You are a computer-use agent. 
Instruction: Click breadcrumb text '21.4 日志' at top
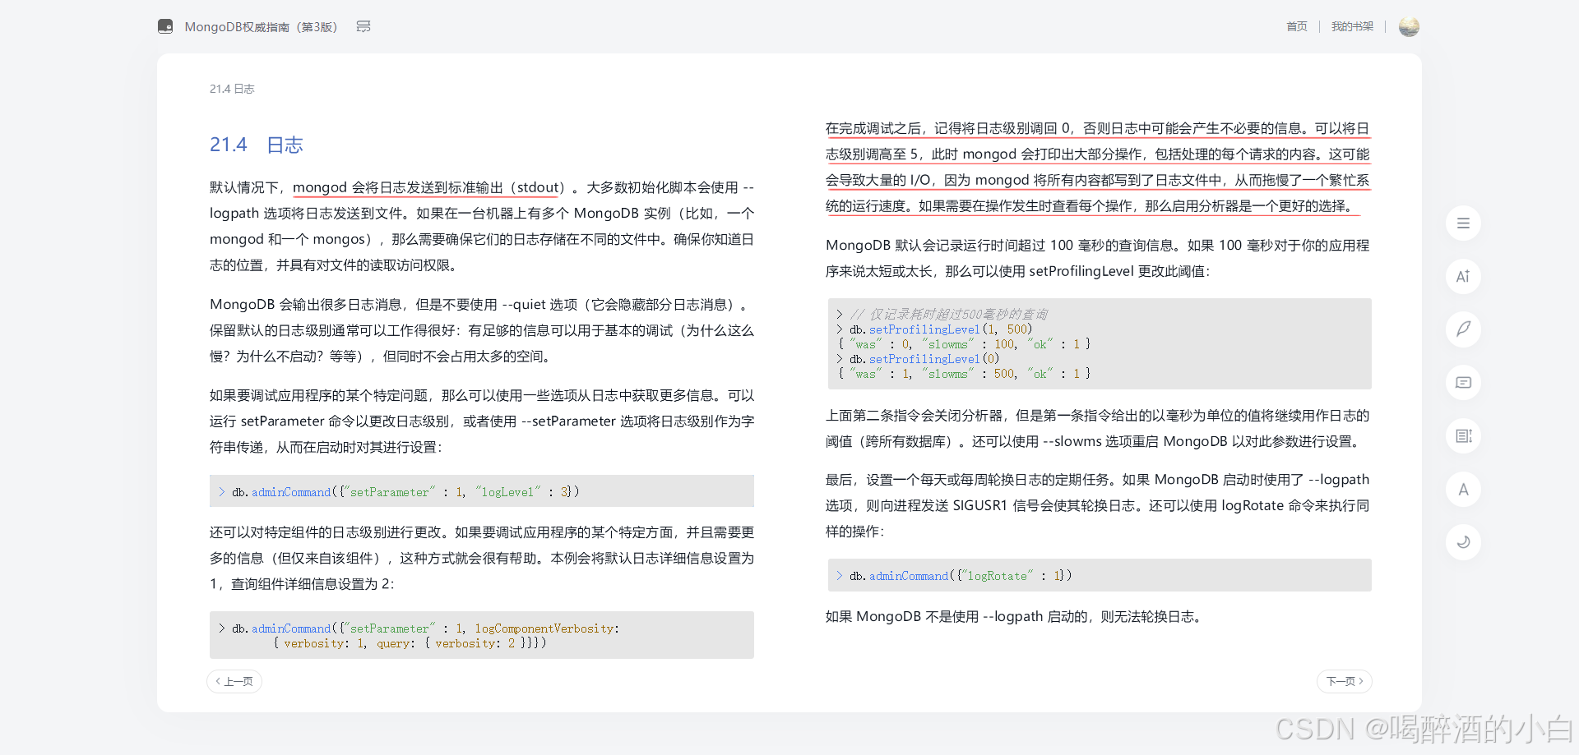232,89
